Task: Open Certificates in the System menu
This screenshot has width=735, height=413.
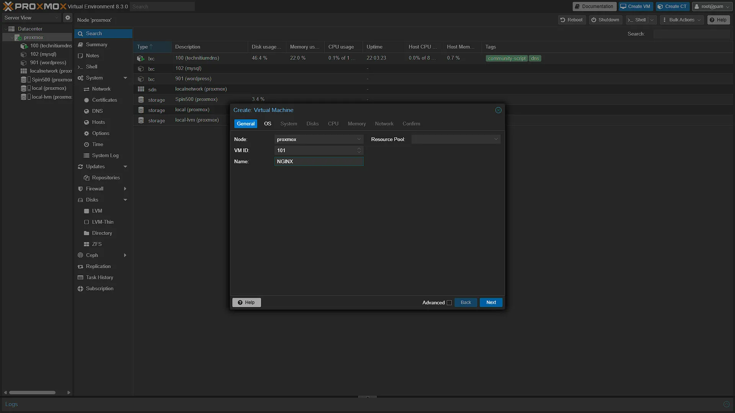Action: click(105, 100)
